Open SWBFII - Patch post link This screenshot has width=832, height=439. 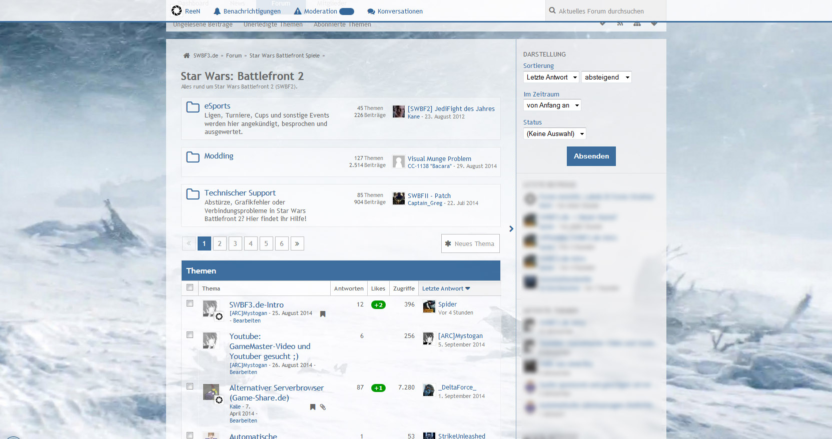coord(429,195)
